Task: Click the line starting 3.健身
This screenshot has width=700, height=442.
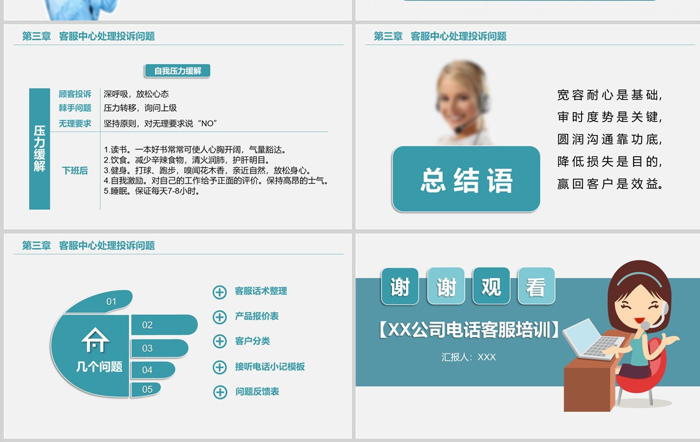Action: (208, 170)
